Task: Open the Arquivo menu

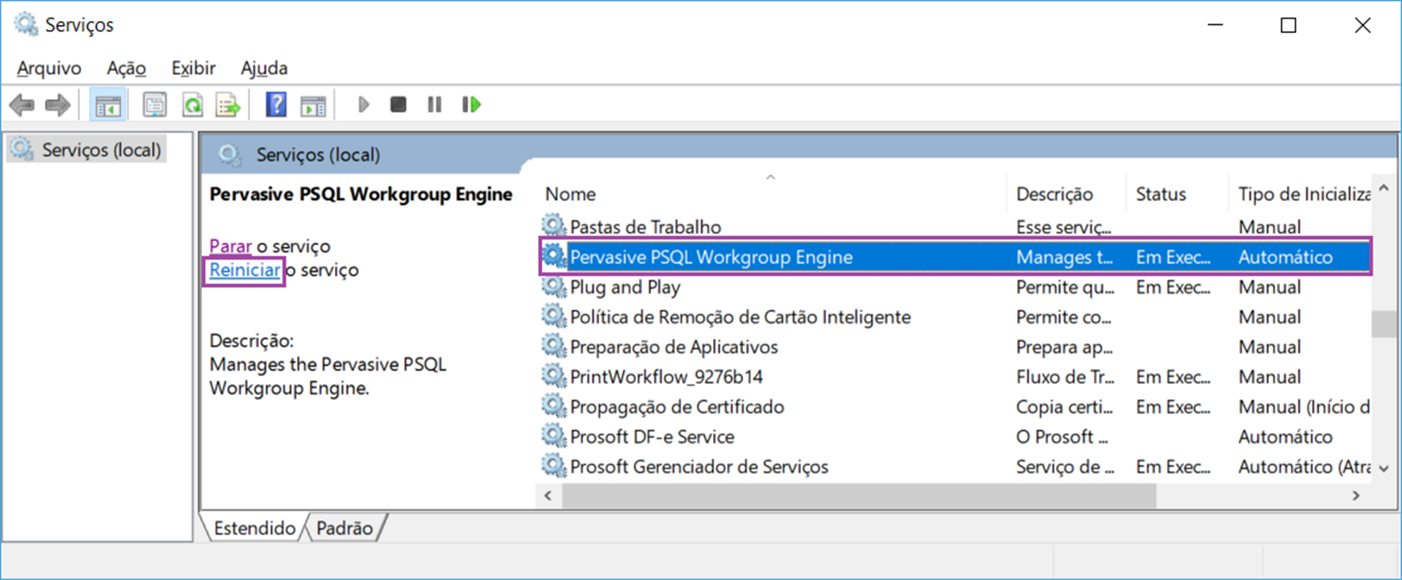Action: (x=48, y=68)
